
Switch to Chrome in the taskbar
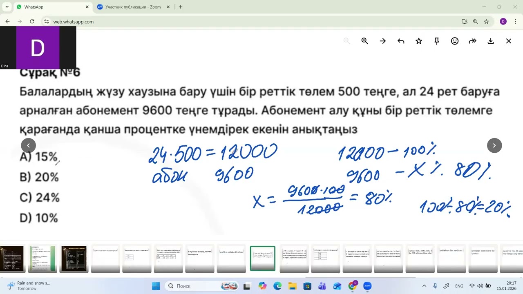353,286
